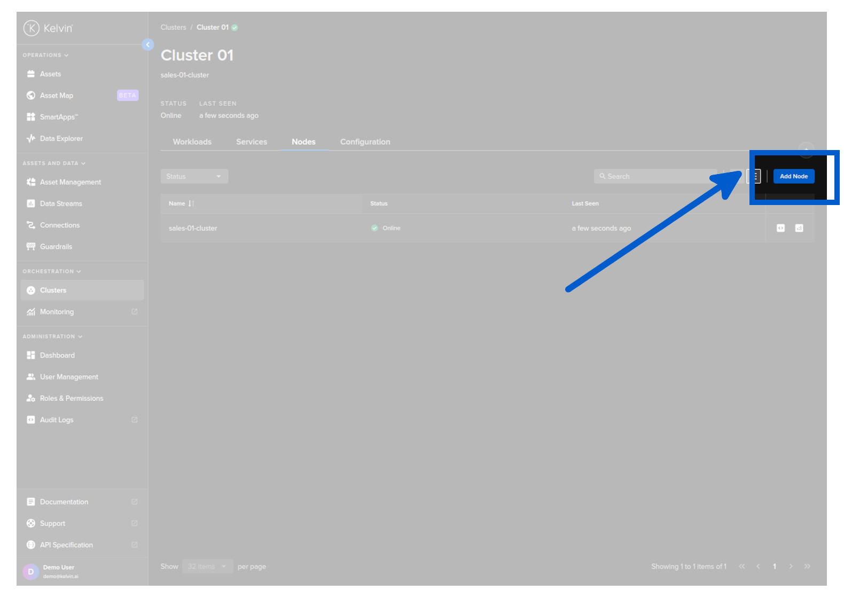
Task: Go to Data Explorer
Action: pyautogui.click(x=61, y=138)
